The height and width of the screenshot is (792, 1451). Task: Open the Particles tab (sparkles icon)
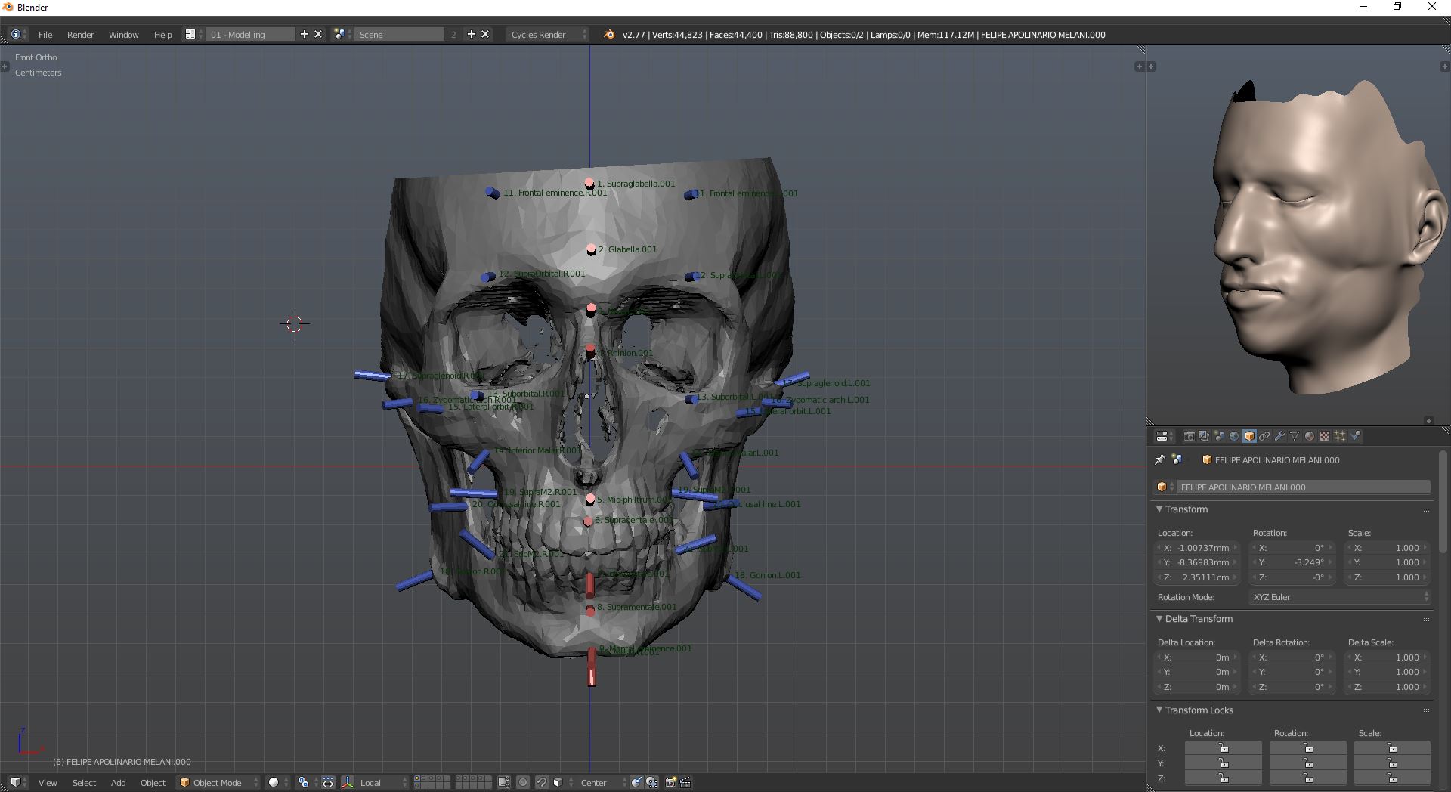[x=1340, y=436]
